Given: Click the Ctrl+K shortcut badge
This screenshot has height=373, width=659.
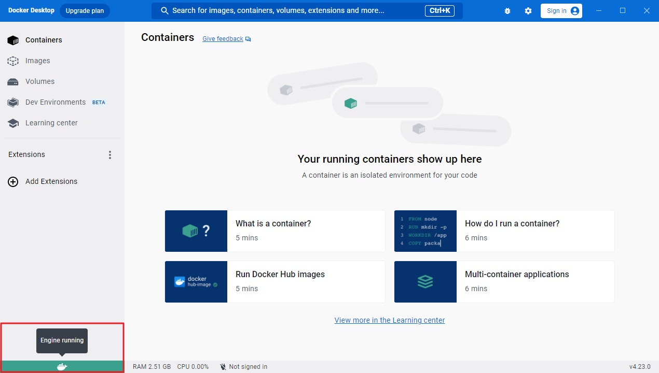Looking at the screenshot, I should point(440,11).
